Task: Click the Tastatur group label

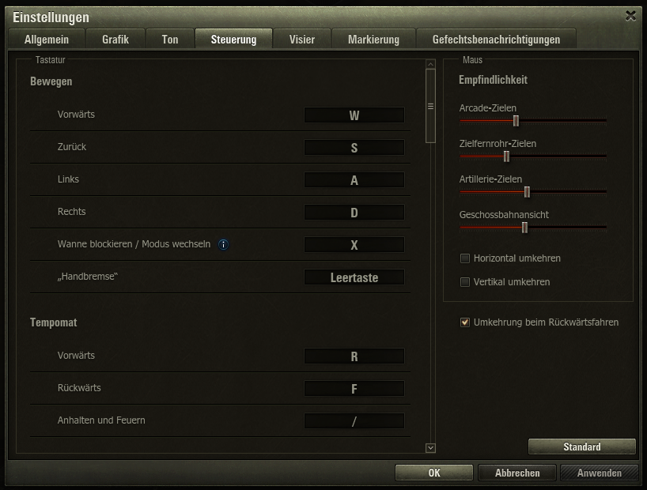Action: pos(51,60)
